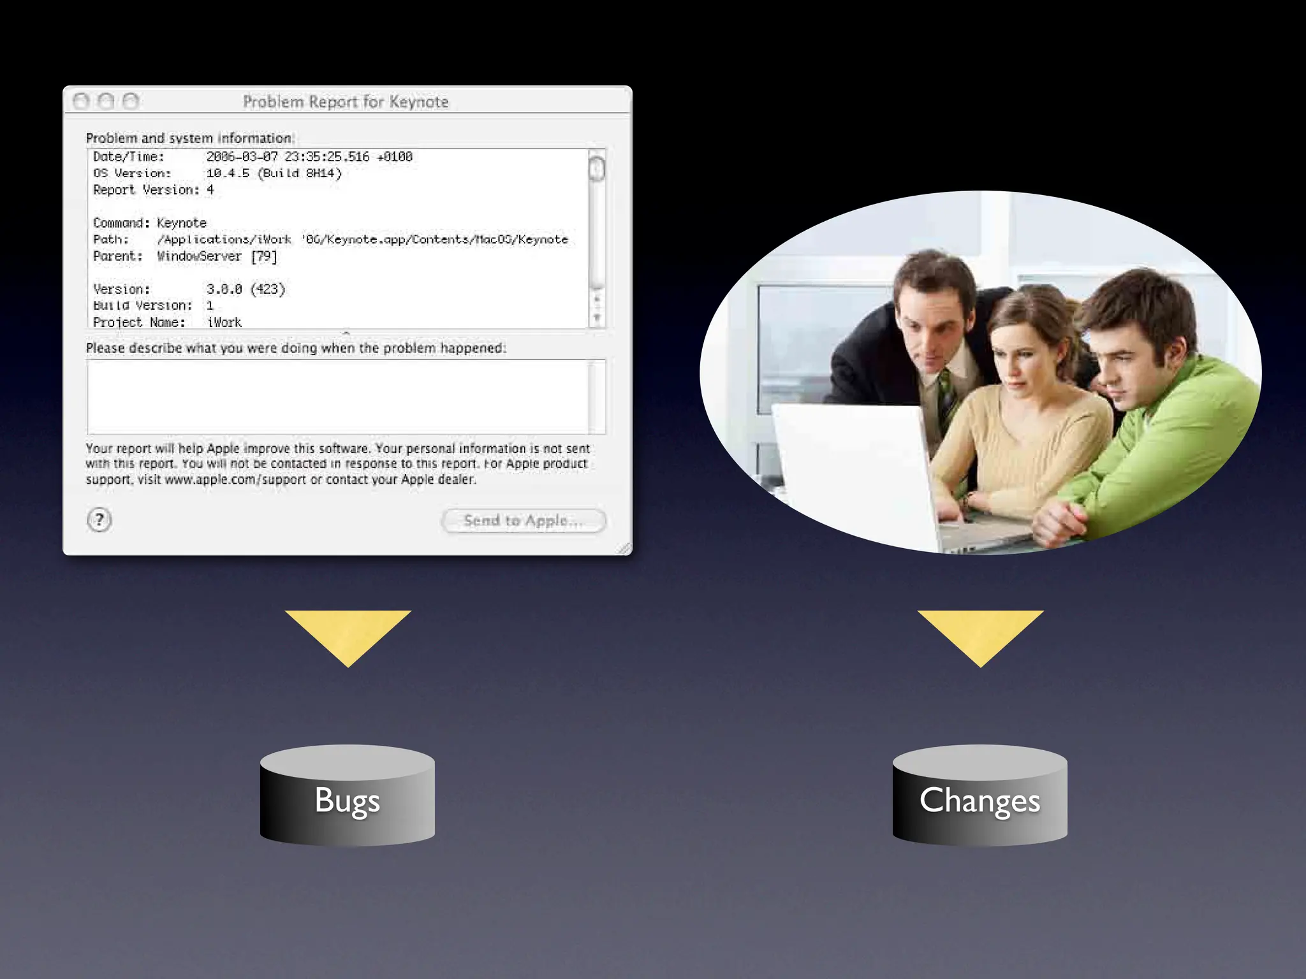The width and height of the screenshot is (1306, 979).
Task: Click the yellow arrow above Changes
Action: (x=981, y=638)
